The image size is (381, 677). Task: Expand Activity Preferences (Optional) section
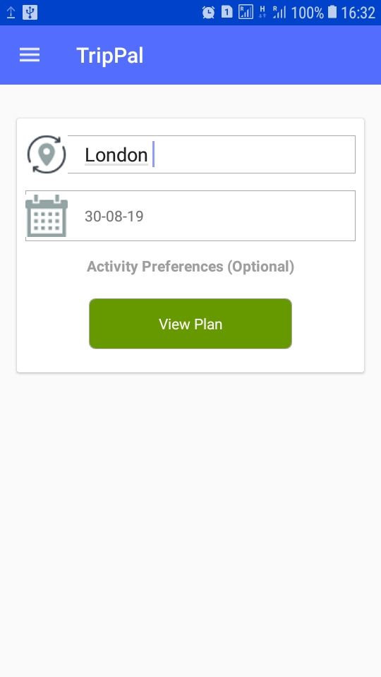(x=190, y=267)
